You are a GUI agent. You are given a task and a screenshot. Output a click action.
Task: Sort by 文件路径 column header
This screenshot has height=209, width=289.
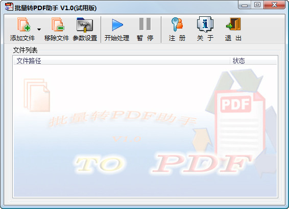coord(122,61)
